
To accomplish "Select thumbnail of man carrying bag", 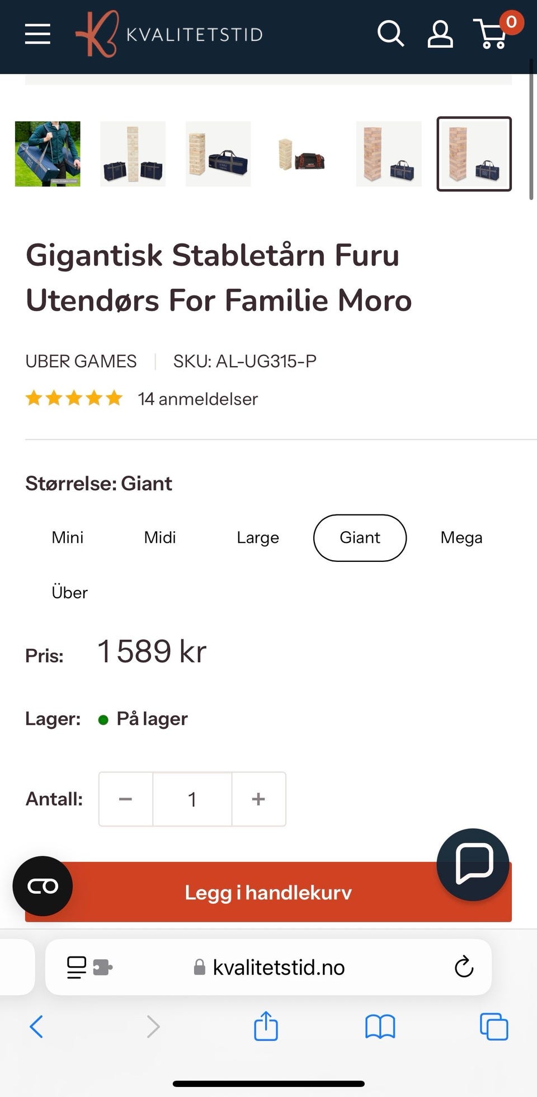I will (48, 154).
